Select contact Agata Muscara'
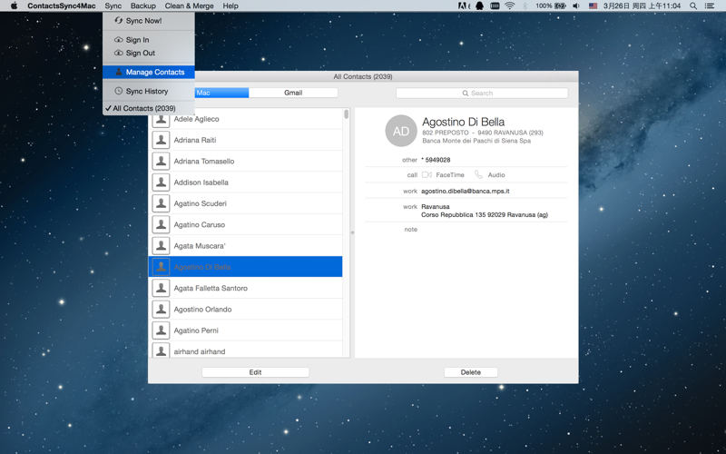 [x=245, y=246]
